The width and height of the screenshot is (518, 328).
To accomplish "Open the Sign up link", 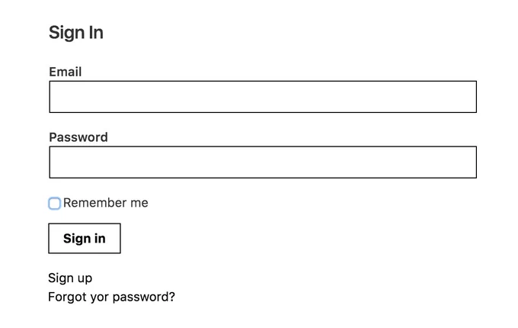I will [x=70, y=278].
